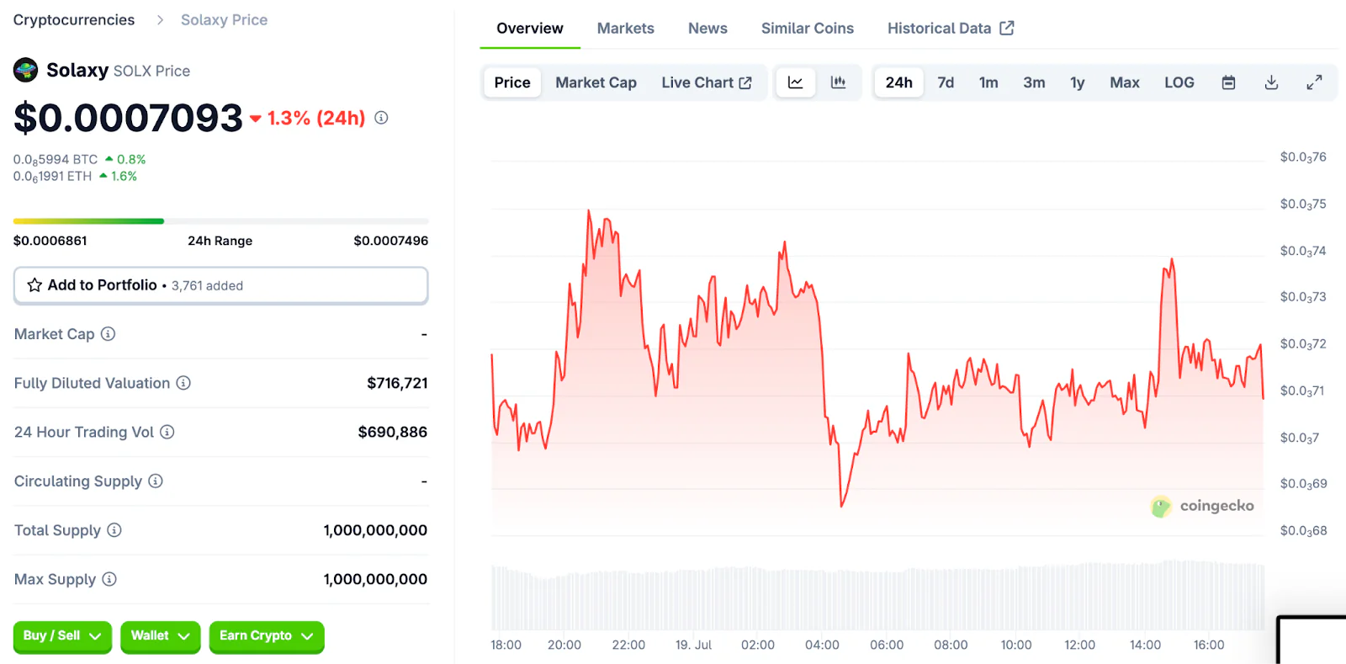Click the $0.0007093 current price
Image resolution: width=1346 pixels, height=664 pixels.
coord(128,118)
